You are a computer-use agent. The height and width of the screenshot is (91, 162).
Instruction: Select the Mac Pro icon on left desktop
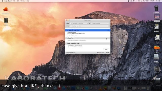6,20
